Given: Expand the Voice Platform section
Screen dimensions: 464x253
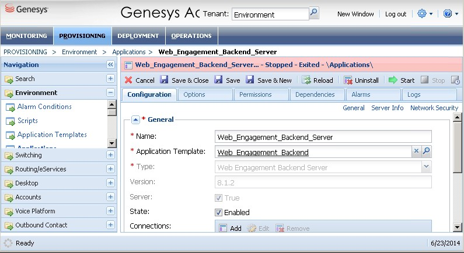Looking at the screenshot, I should tap(110, 210).
